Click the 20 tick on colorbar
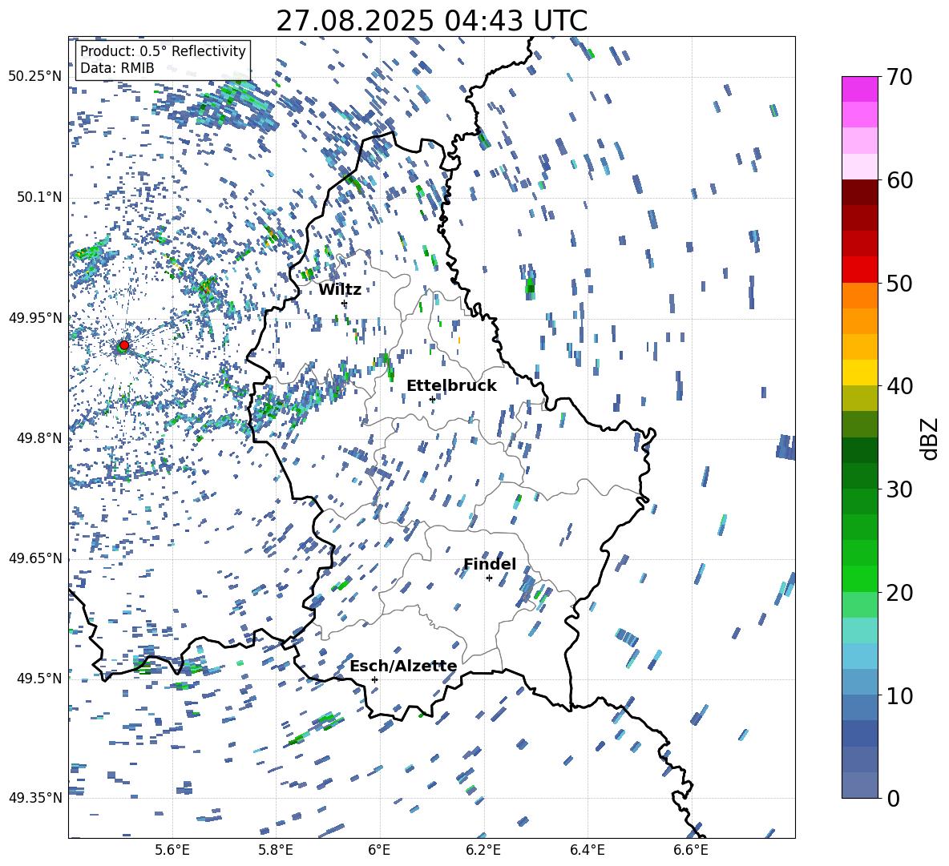Viewport: 949px width, 866px height. (x=899, y=592)
